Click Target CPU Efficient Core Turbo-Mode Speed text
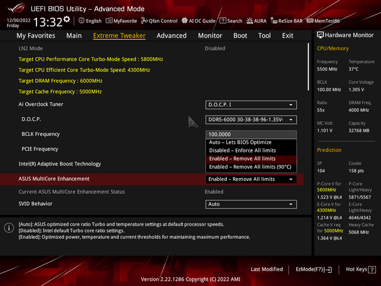The width and height of the screenshot is (381, 286). pos(84,70)
